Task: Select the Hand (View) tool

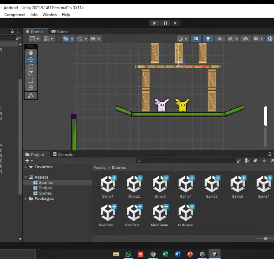Action: click(31, 53)
